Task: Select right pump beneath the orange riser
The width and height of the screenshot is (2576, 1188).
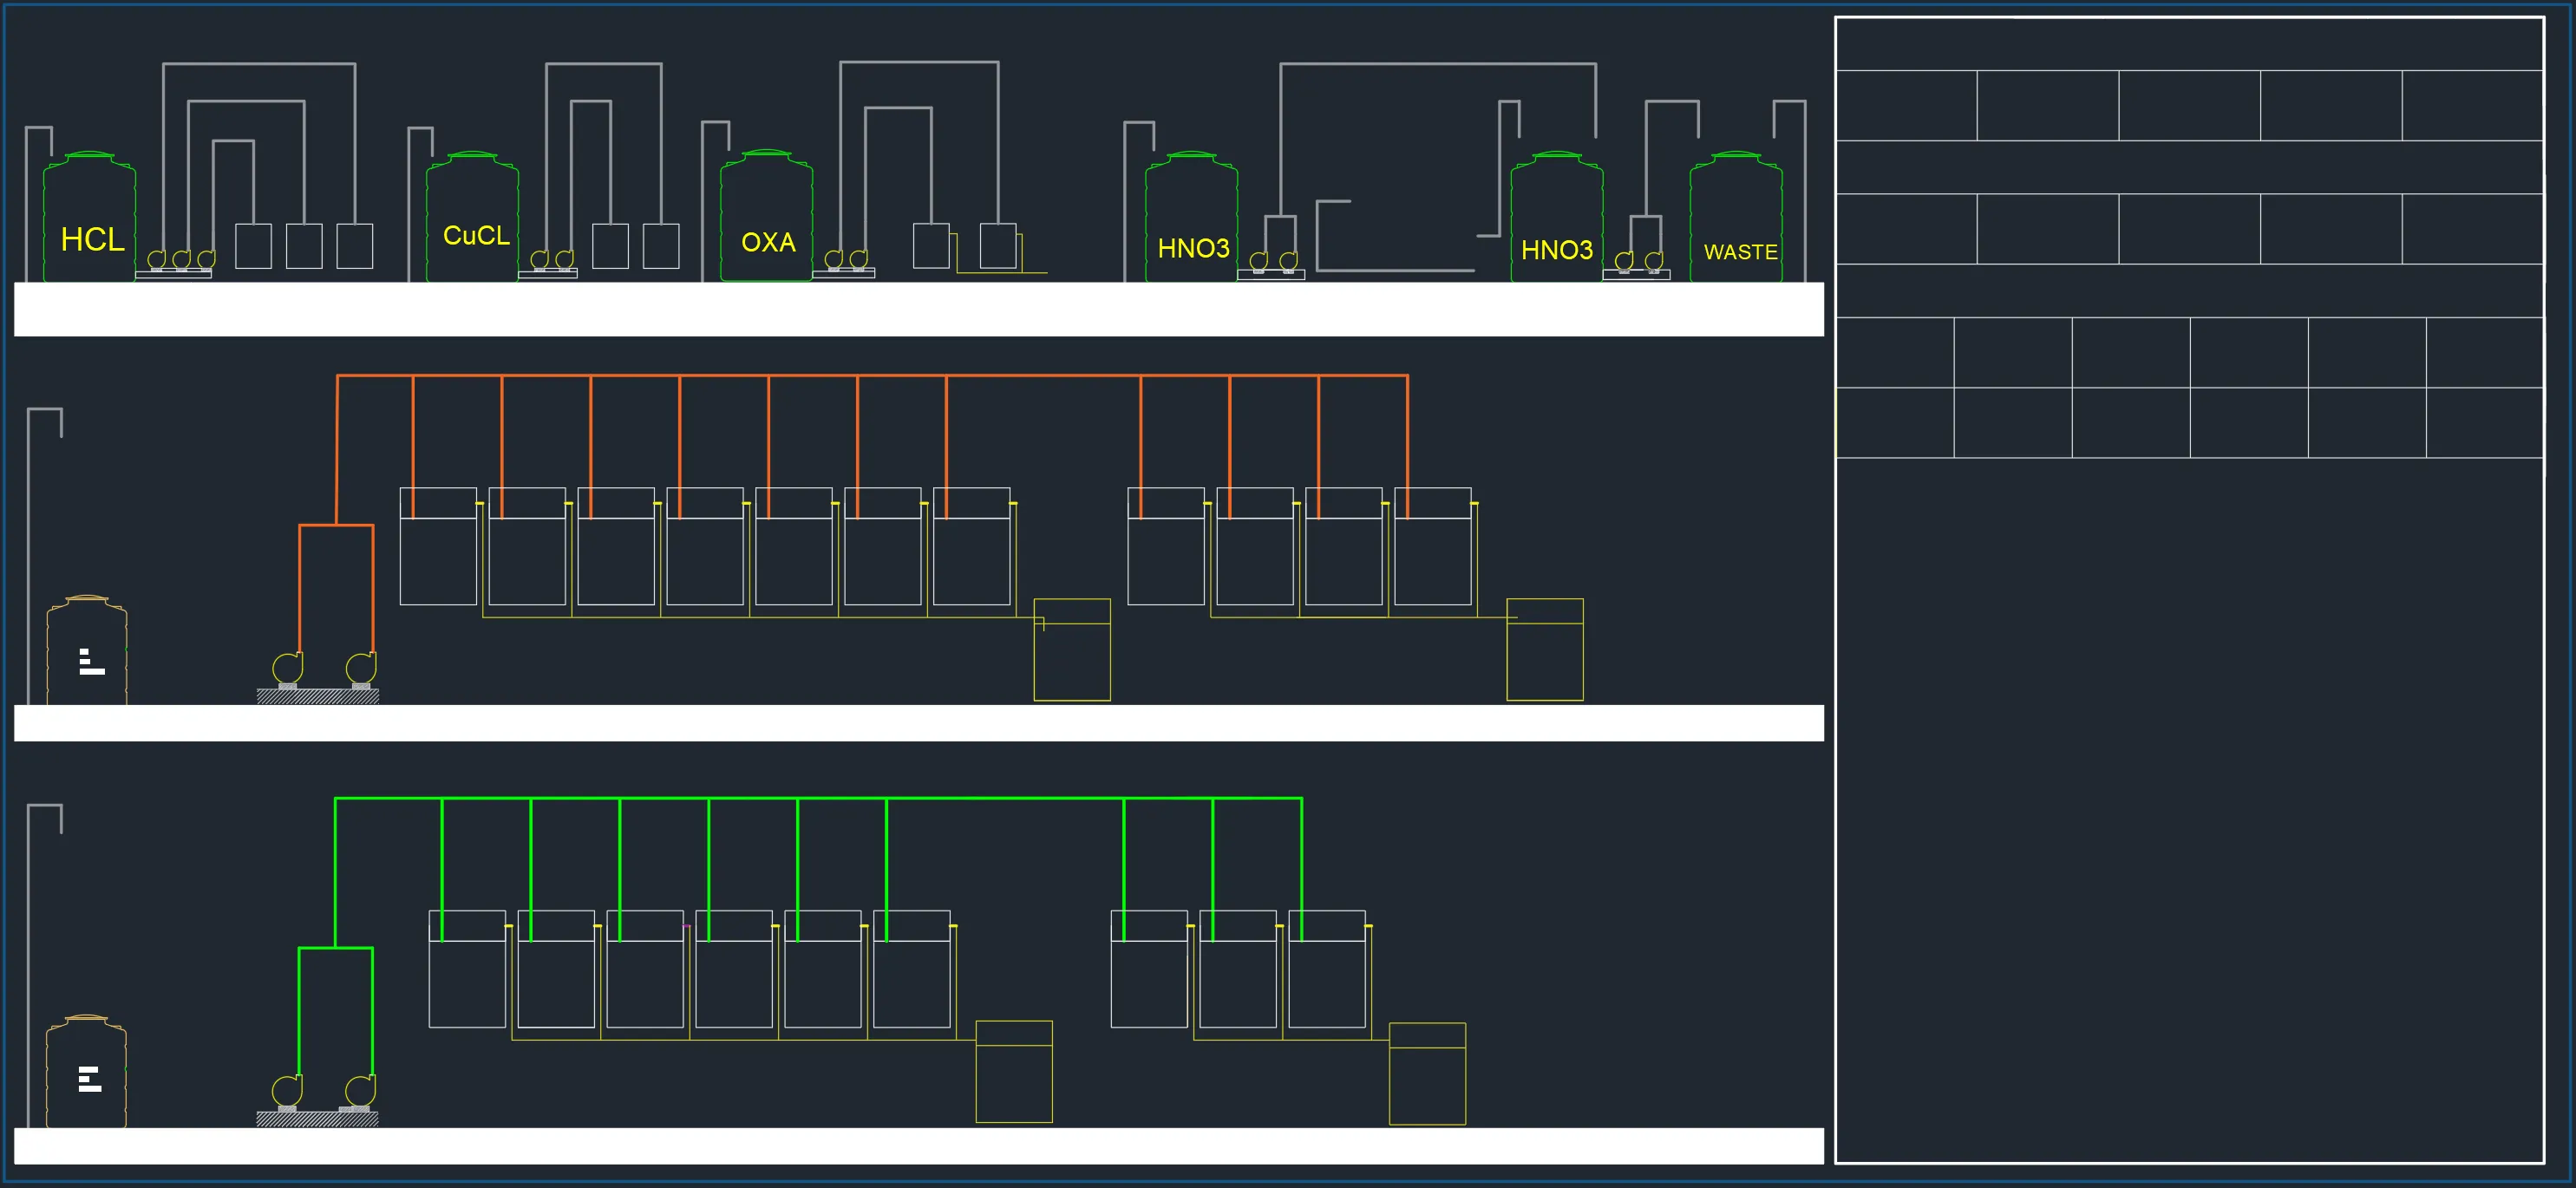Action: (x=361, y=668)
